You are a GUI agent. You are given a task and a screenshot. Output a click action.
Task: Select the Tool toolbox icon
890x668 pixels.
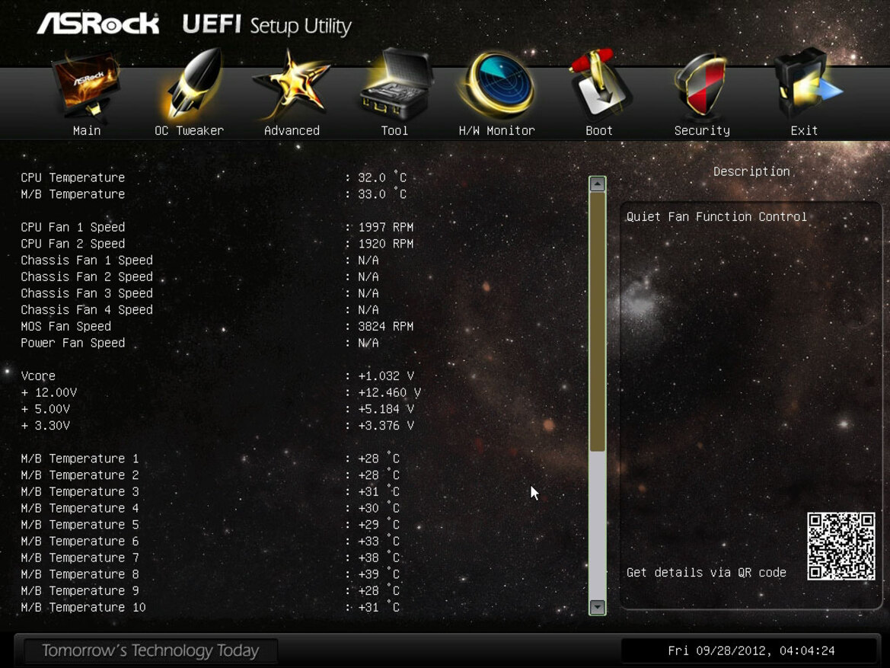tap(396, 84)
